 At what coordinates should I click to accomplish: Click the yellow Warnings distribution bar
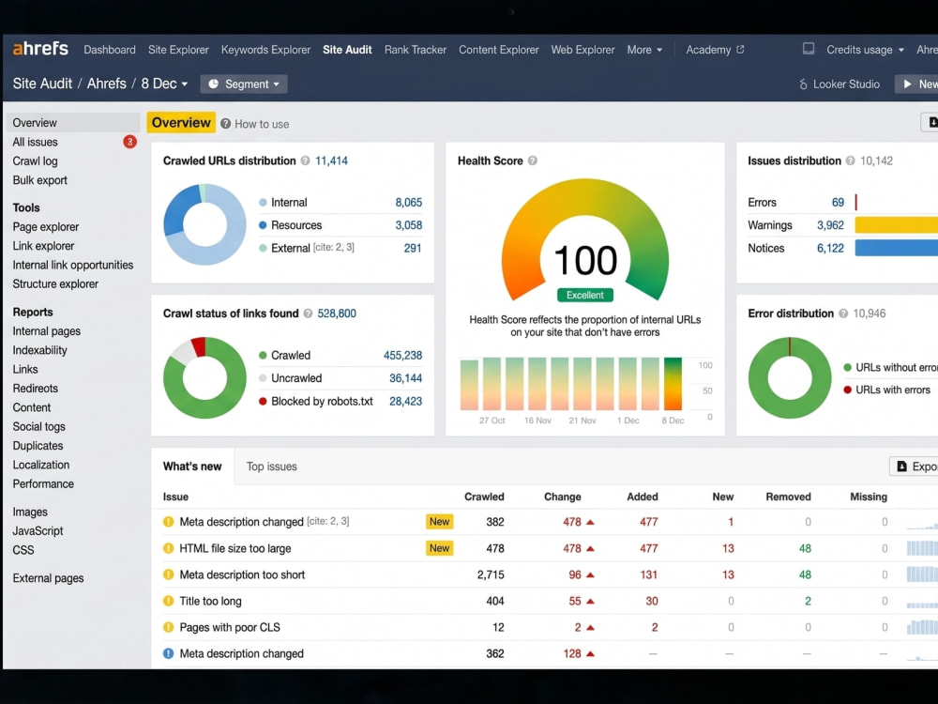(896, 225)
